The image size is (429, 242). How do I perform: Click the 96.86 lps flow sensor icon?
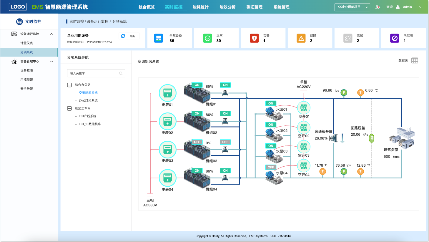(x=344, y=93)
